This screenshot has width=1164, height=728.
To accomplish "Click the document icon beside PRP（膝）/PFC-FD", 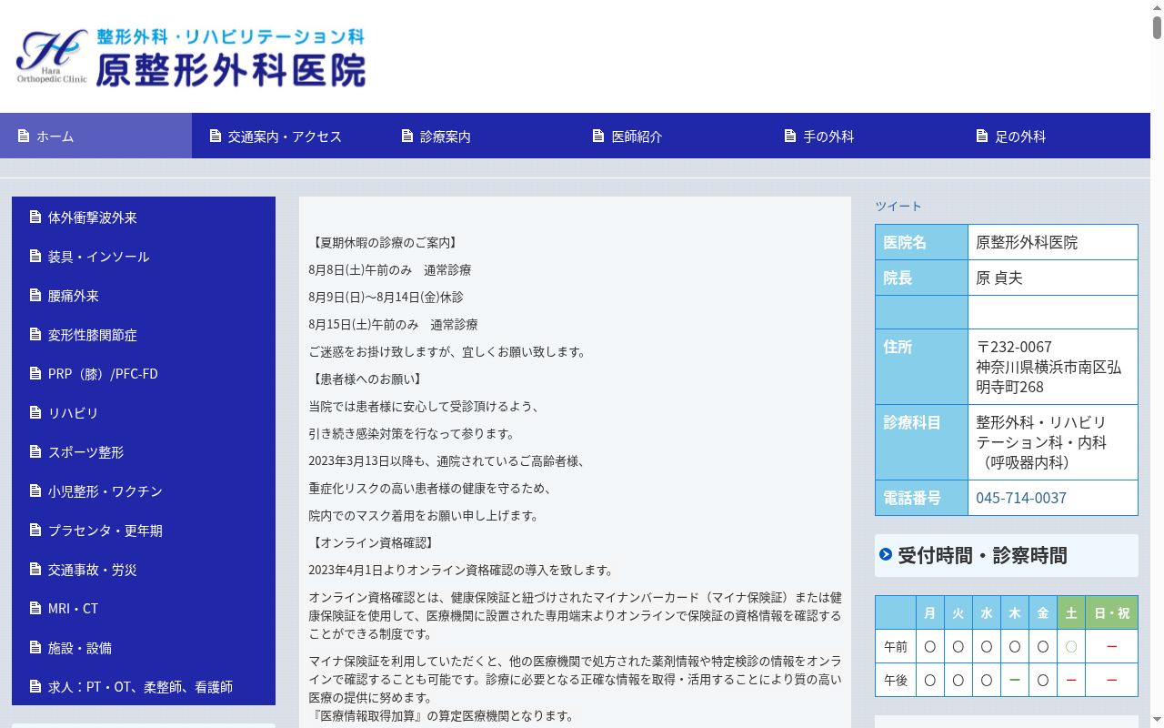I will [x=35, y=373].
